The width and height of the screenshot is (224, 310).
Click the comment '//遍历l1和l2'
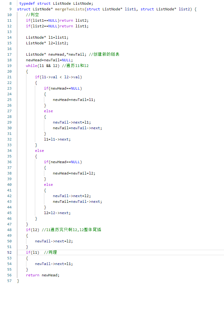pyautogui.click(x=75, y=66)
